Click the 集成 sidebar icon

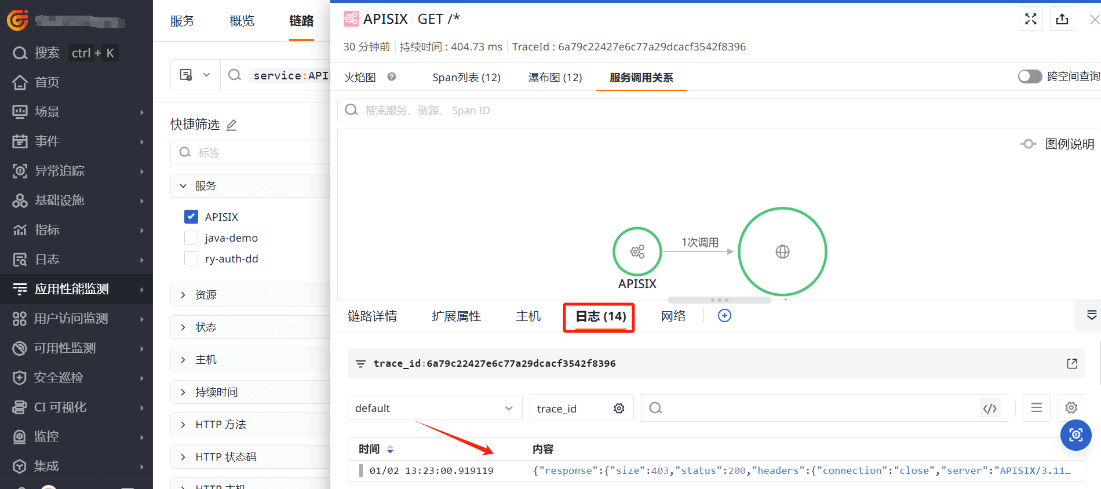pos(20,466)
